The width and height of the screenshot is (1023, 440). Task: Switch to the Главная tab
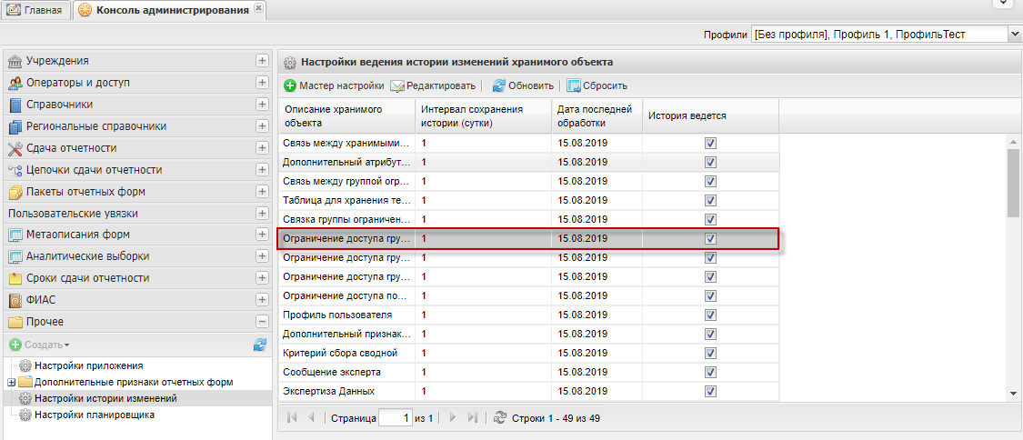point(35,10)
